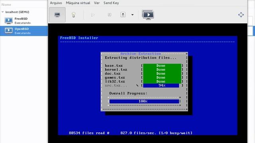Click the 'Overall Progress:' label
255x143 pixels.
128,93
